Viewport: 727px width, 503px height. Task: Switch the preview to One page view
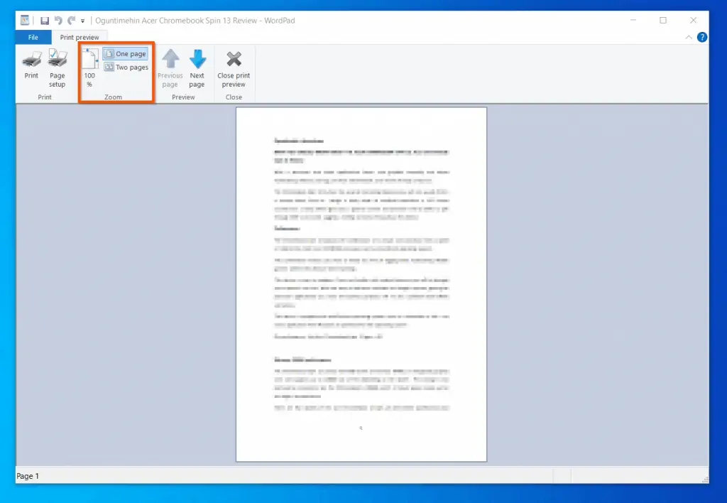(126, 54)
